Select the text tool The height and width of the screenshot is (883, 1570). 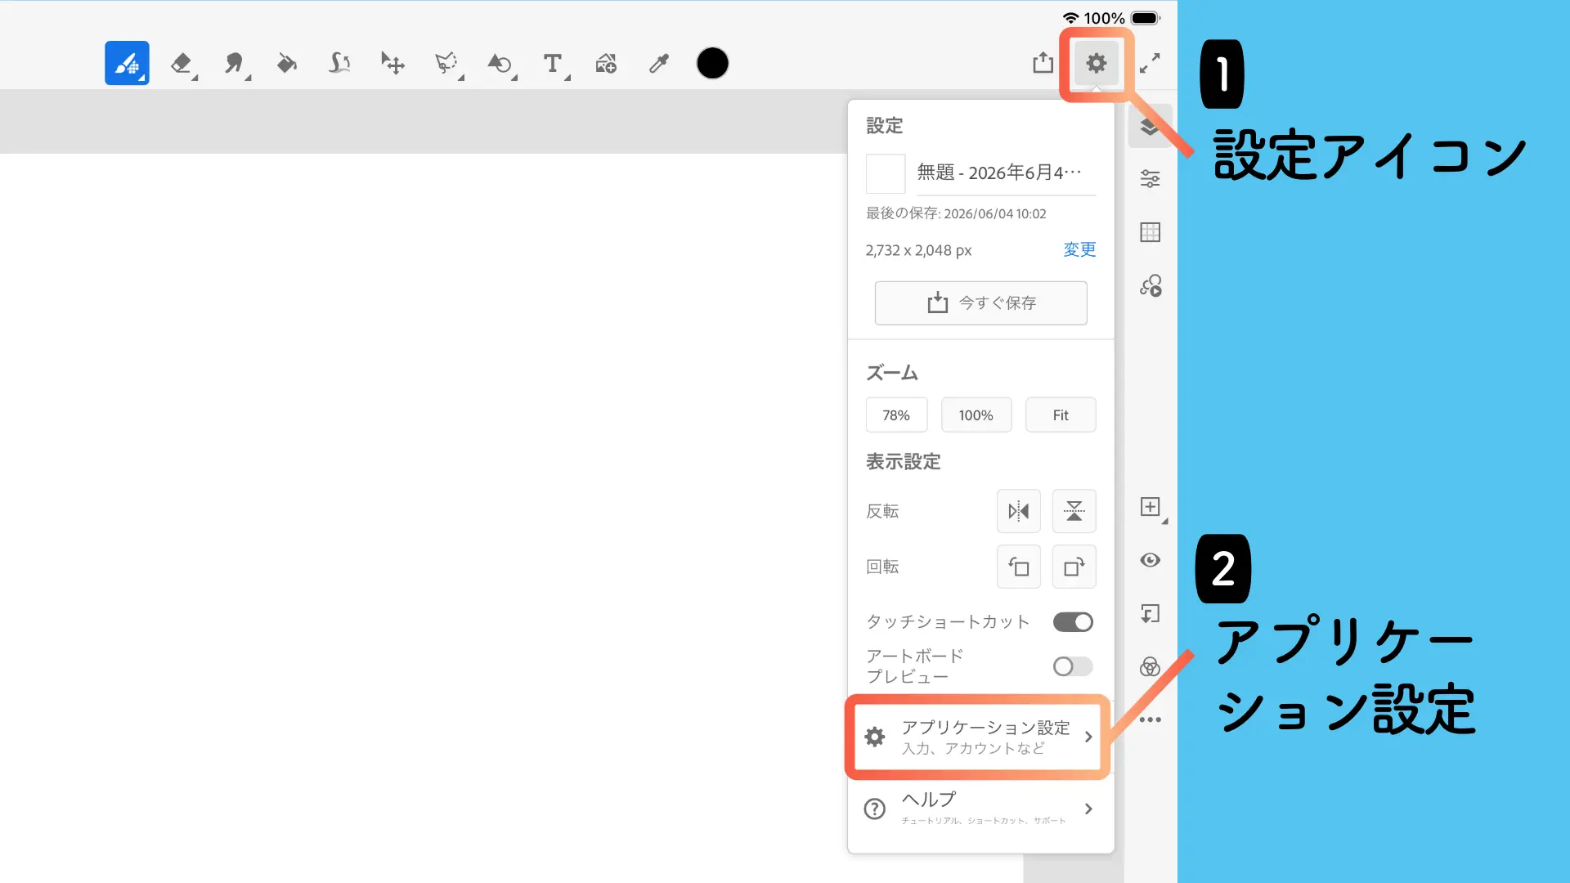click(553, 63)
